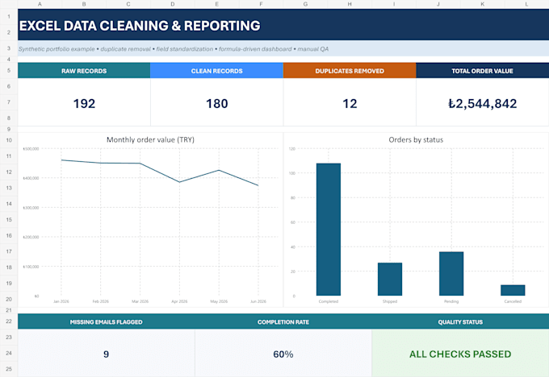Click the DUPLICATES REMOVED orange header
The height and width of the screenshot is (377, 549).
point(350,71)
